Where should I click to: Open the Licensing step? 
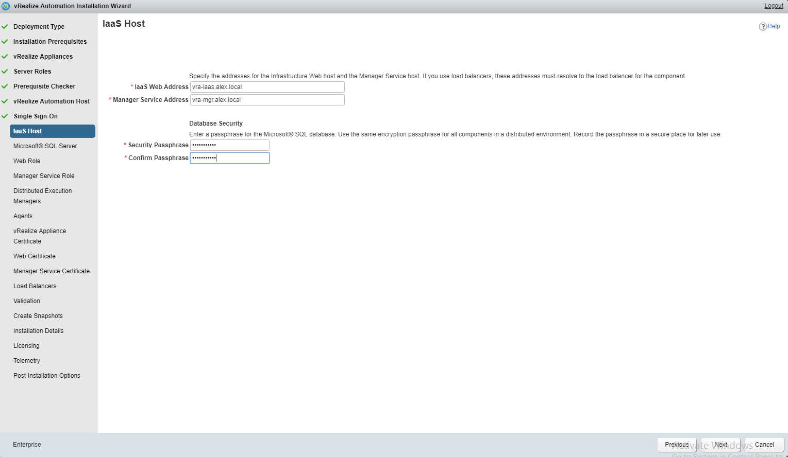(26, 346)
